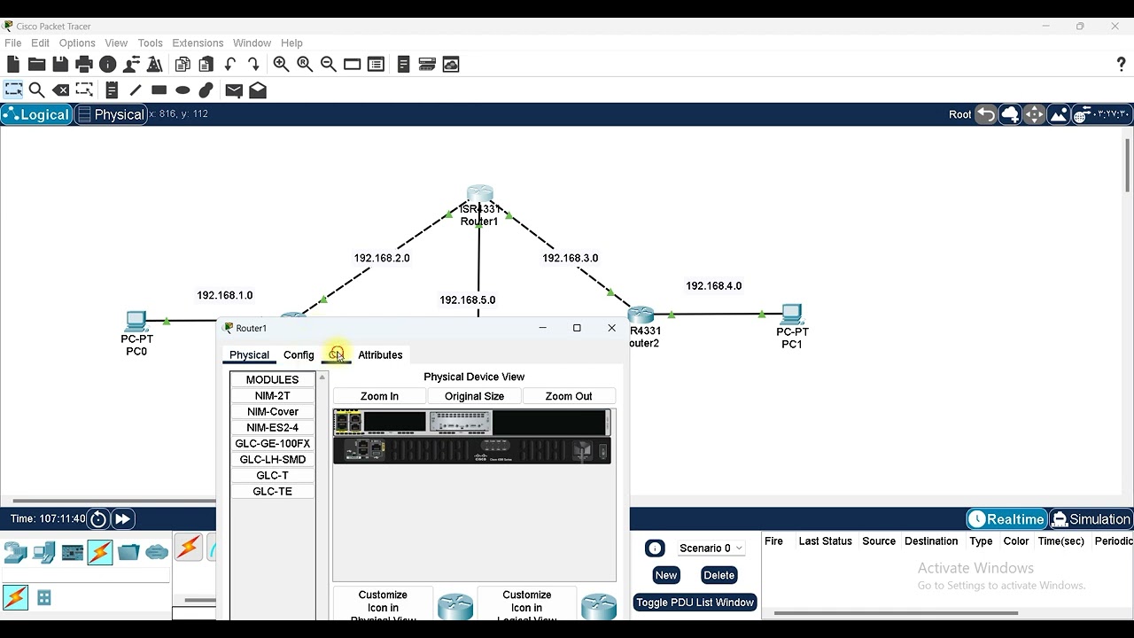Redo the last action

pos(253,64)
